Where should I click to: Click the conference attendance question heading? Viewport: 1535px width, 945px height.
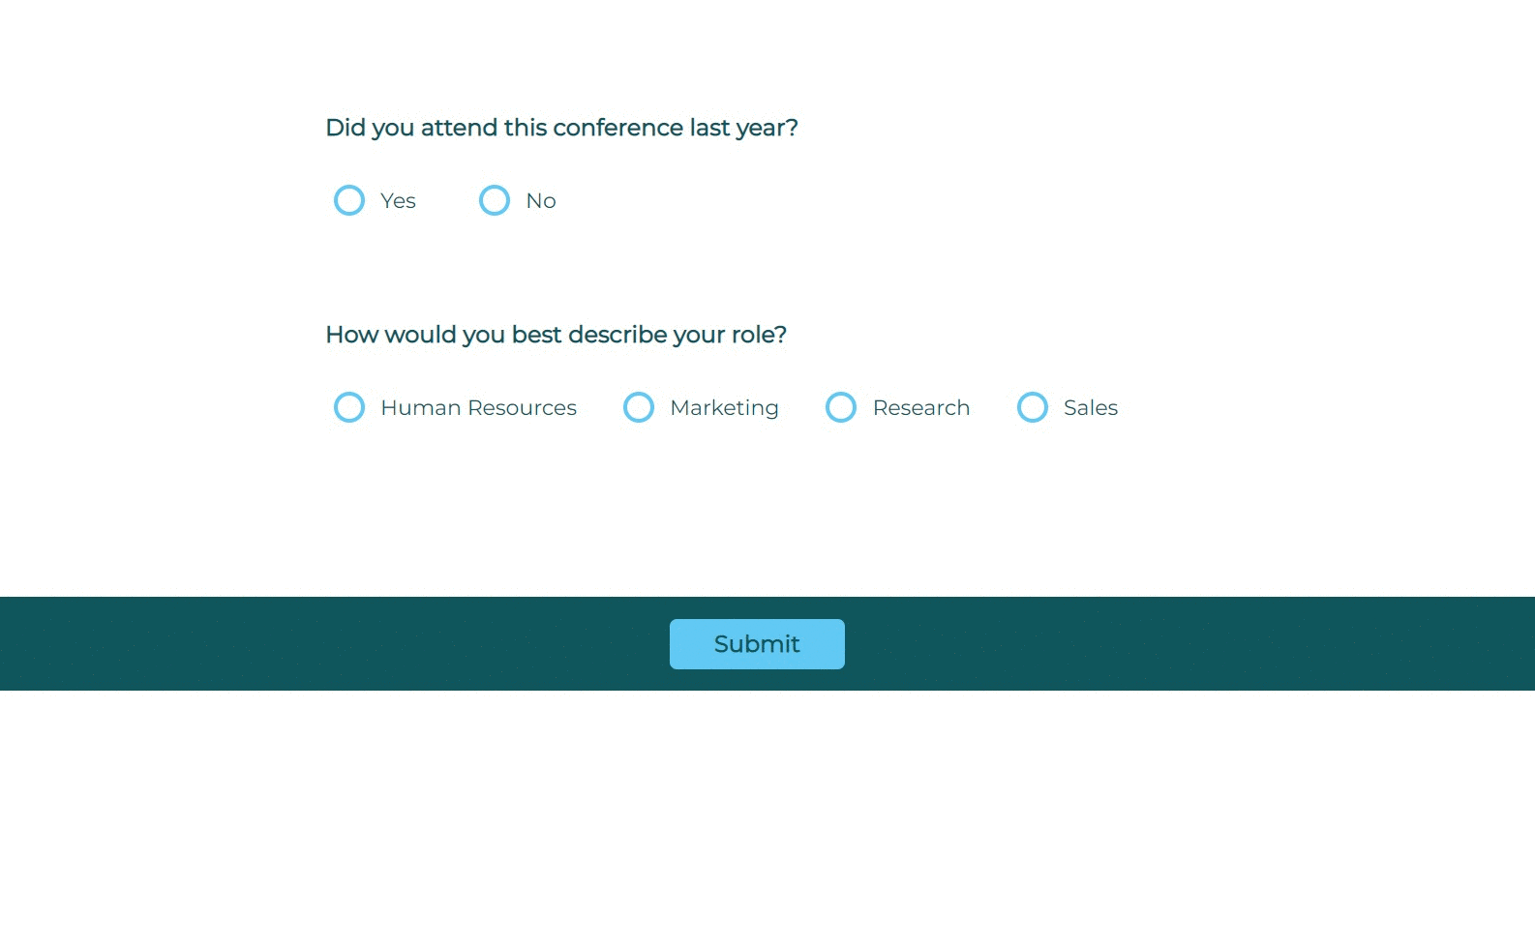(x=561, y=128)
